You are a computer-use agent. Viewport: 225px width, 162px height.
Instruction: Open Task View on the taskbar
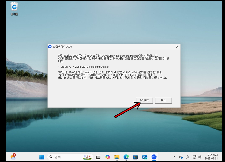[98, 157]
